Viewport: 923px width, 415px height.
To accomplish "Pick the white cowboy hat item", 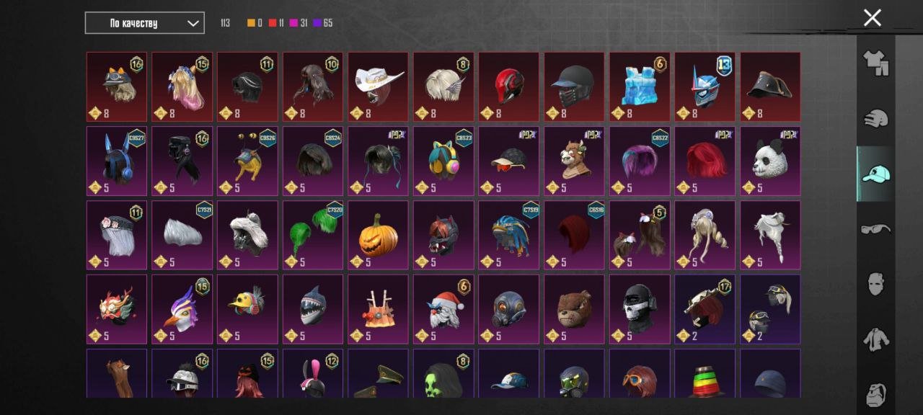I will pos(379,86).
